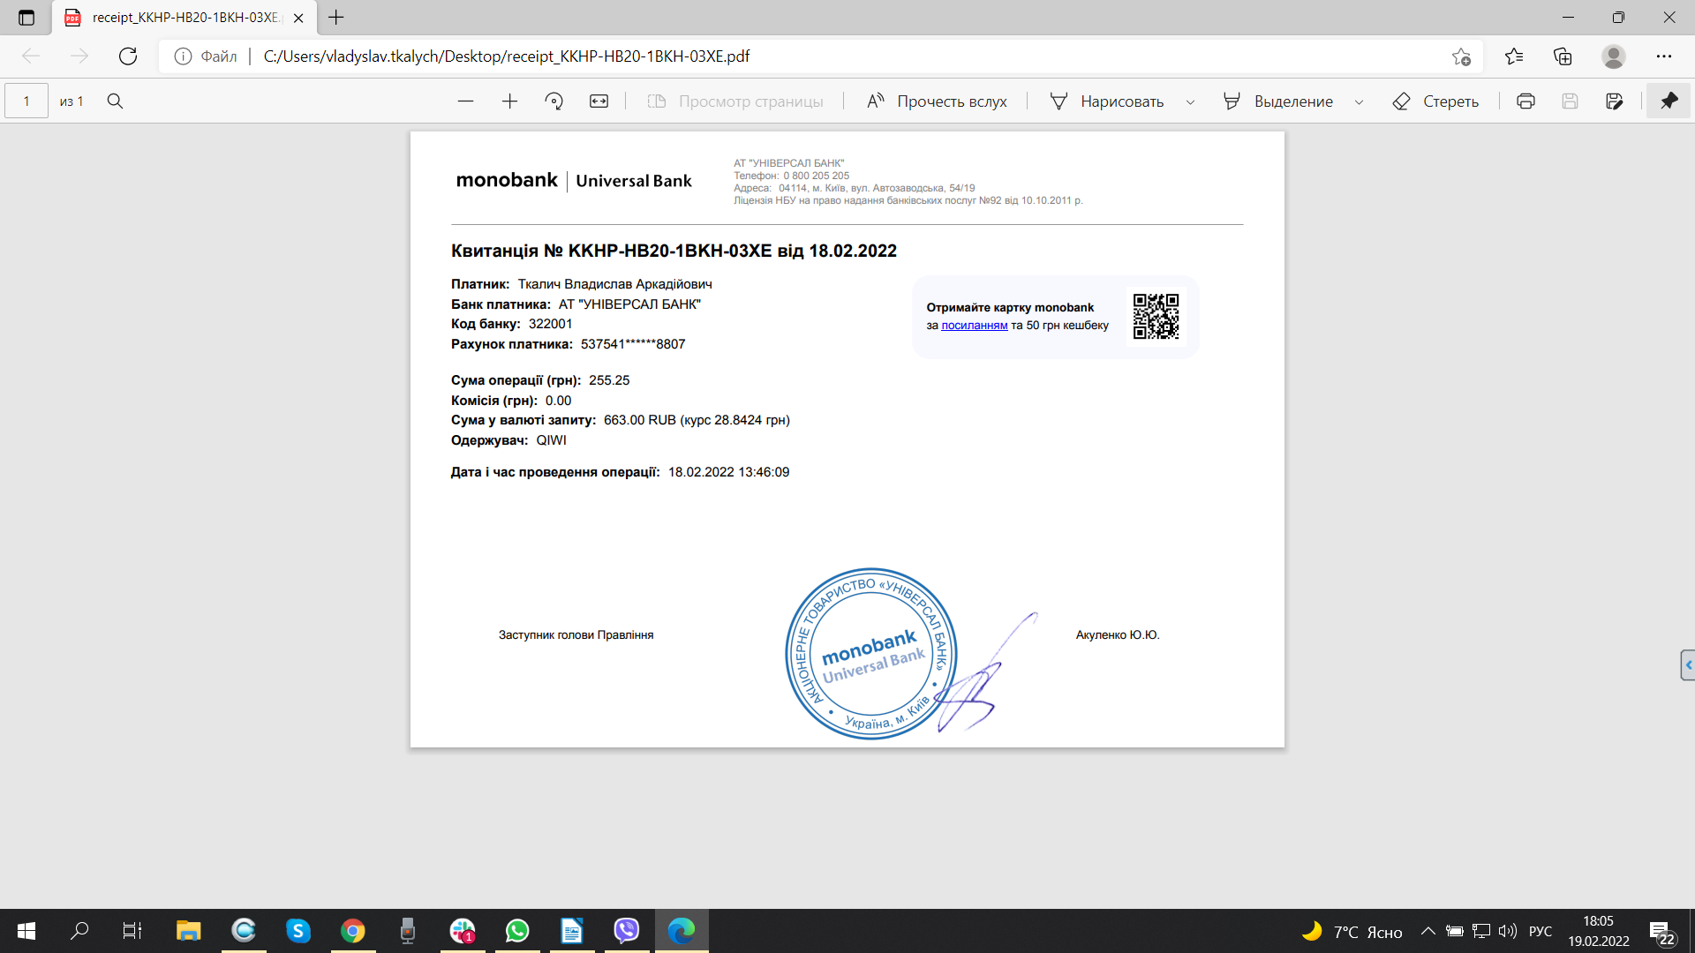Viewport: 1695px width, 953px height.
Task: Open Skype from the taskbar
Action: click(x=298, y=931)
